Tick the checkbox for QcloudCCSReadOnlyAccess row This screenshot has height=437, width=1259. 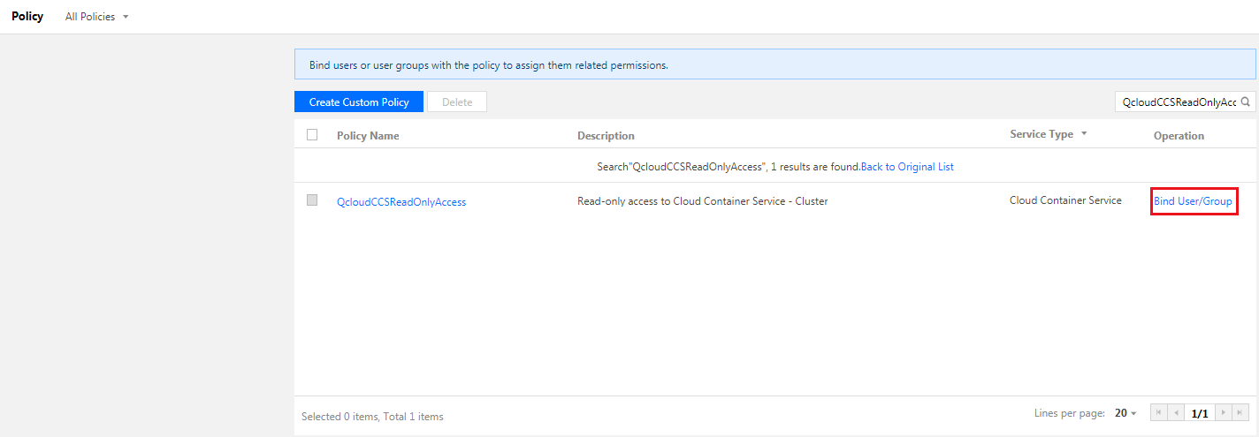(312, 200)
